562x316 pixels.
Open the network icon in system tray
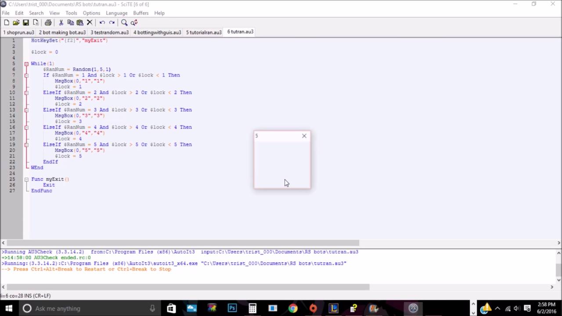coord(508,309)
